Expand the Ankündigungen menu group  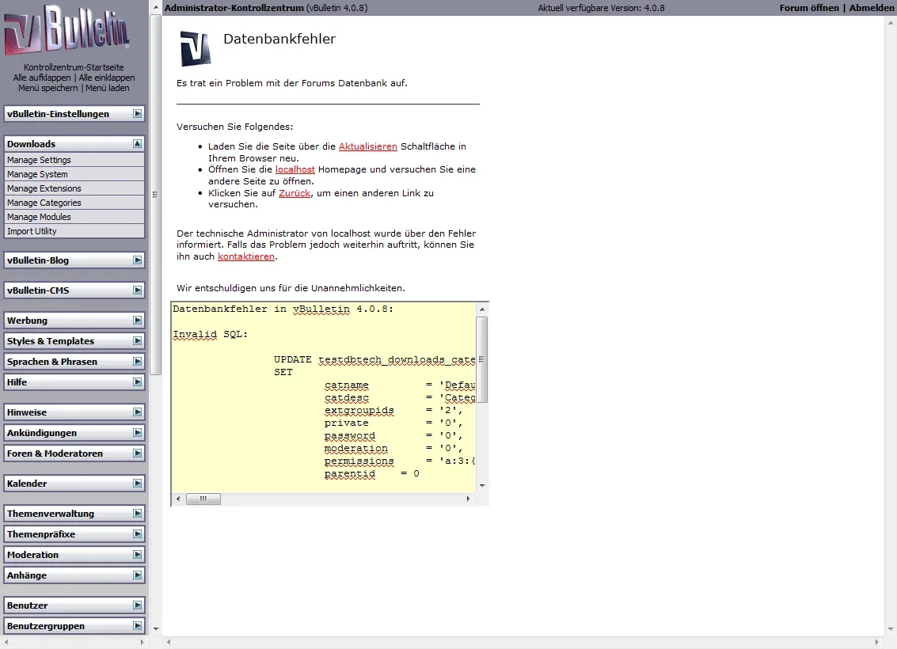pos(137,433)
